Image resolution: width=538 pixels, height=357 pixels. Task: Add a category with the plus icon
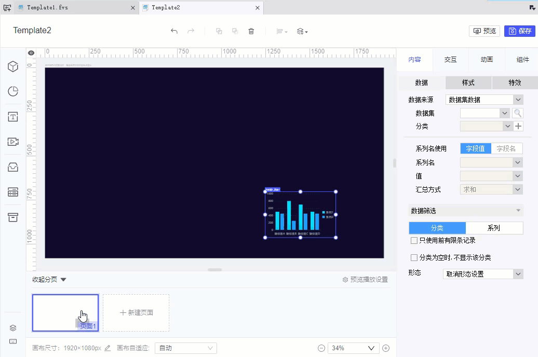(x=518, y=126)
